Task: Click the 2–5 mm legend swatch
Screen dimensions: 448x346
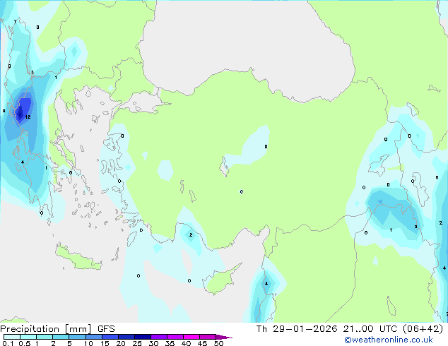Action: [x=61, y=337]
